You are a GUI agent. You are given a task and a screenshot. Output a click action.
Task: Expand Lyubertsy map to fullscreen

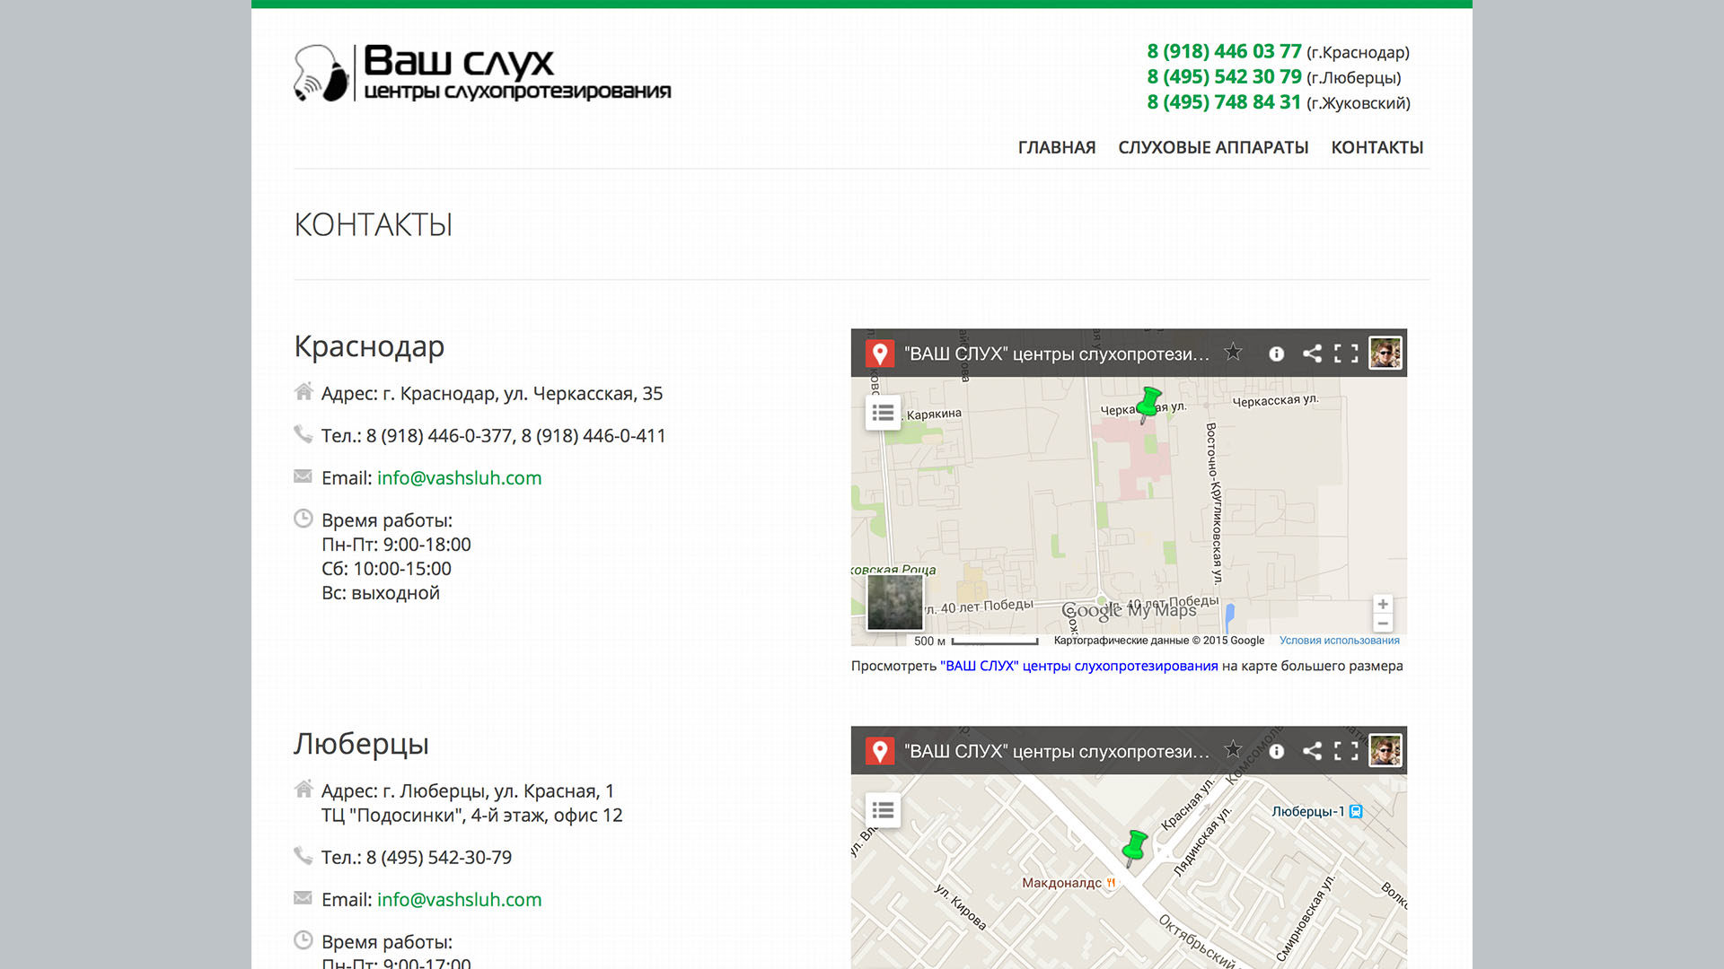point(1346,751)
